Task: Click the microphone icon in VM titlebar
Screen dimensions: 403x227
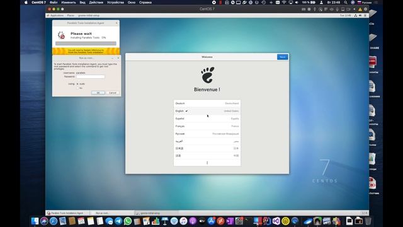Action: coord(338,9)
